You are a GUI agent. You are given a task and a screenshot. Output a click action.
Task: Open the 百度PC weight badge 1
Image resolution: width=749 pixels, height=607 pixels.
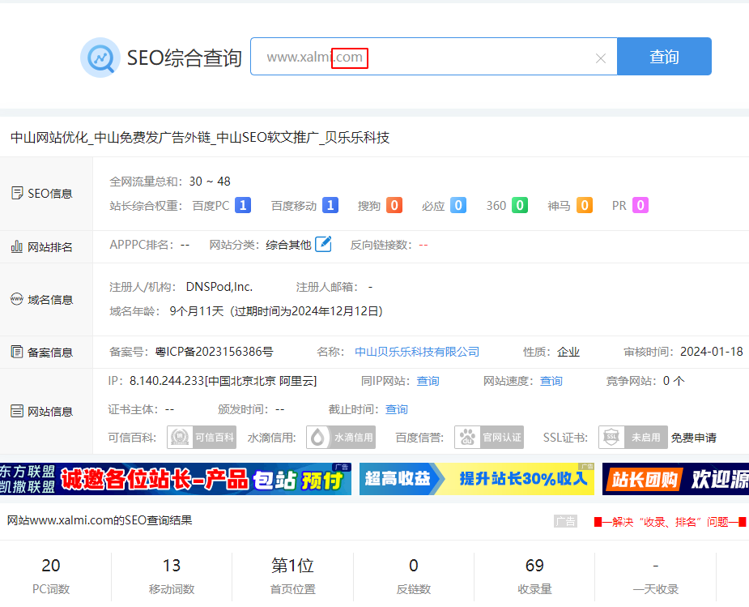coord(243,205)
